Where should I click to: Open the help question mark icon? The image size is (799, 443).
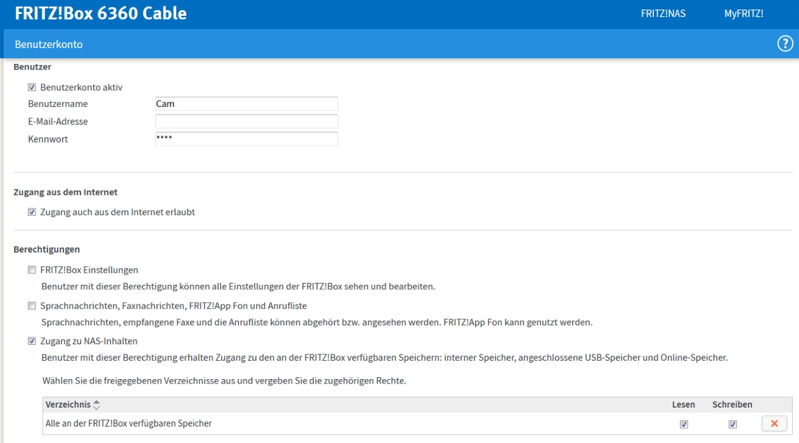click(x=785, y=44)
